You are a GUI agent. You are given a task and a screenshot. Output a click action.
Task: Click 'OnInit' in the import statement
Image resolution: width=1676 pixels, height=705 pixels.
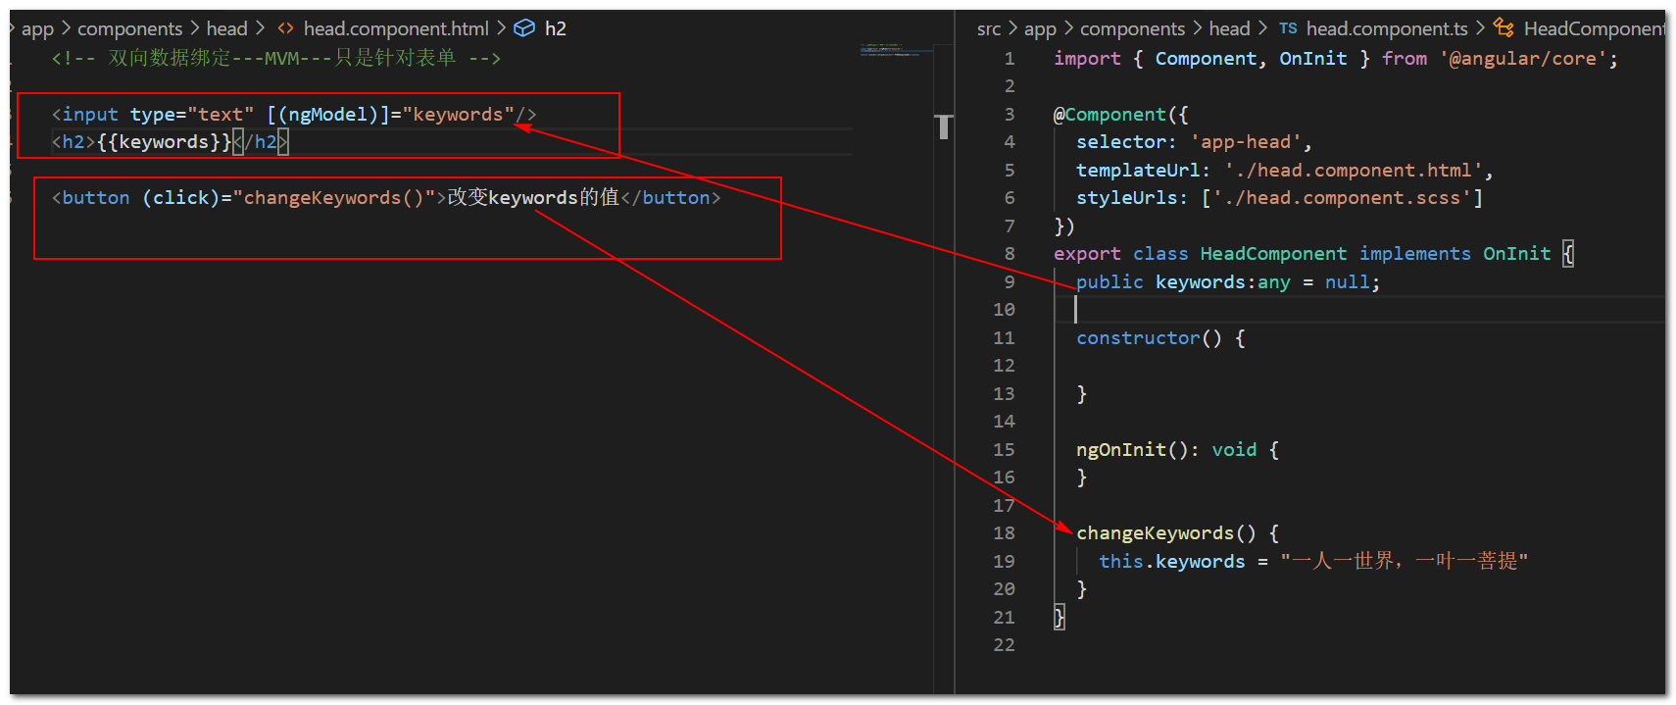tap(1313, 59)
